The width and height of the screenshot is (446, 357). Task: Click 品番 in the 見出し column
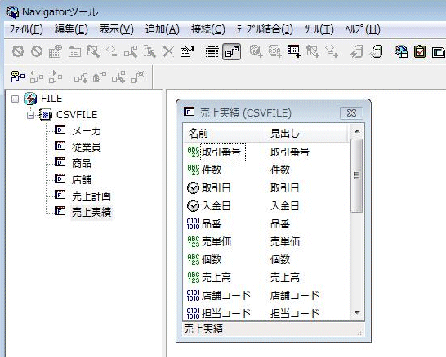280,224
